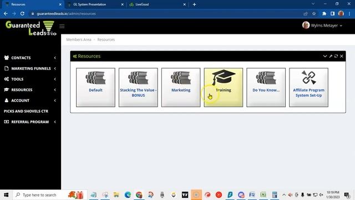
Task: Open Windows notification center icon
Action: pos(347,195)
